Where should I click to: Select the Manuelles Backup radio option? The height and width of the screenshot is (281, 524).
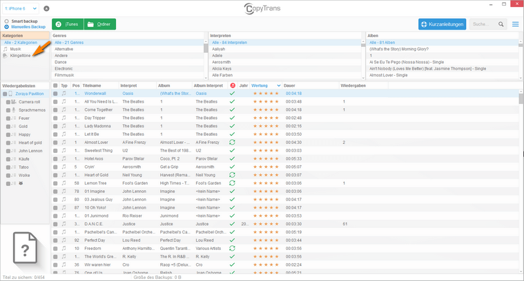click(6, 27)
